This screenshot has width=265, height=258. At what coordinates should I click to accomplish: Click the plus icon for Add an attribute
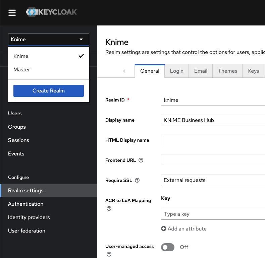click(x=164, y=229)
